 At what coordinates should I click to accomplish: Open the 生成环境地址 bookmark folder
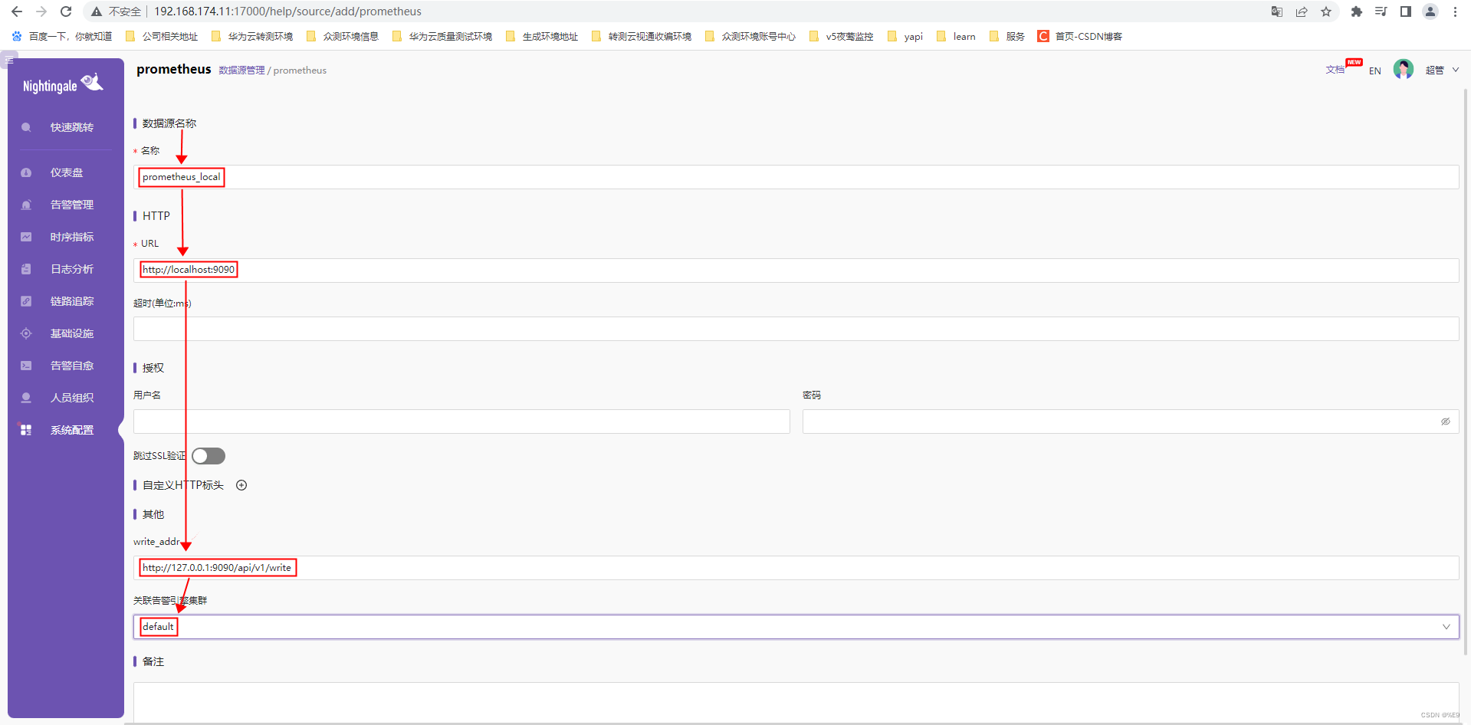point(542,36)
